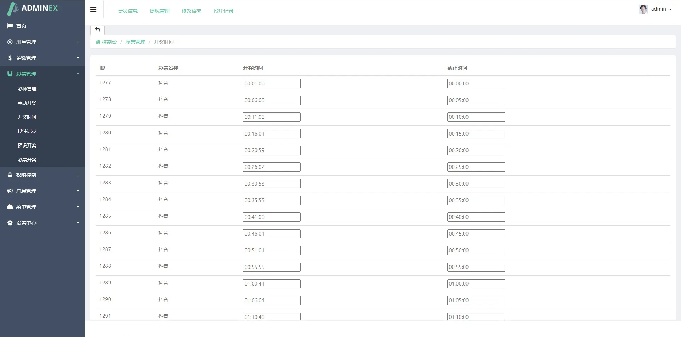Screen dimensions: 681x337
Task: Click the 01:00:41 draw time field
Action: (x=272, y=284)
